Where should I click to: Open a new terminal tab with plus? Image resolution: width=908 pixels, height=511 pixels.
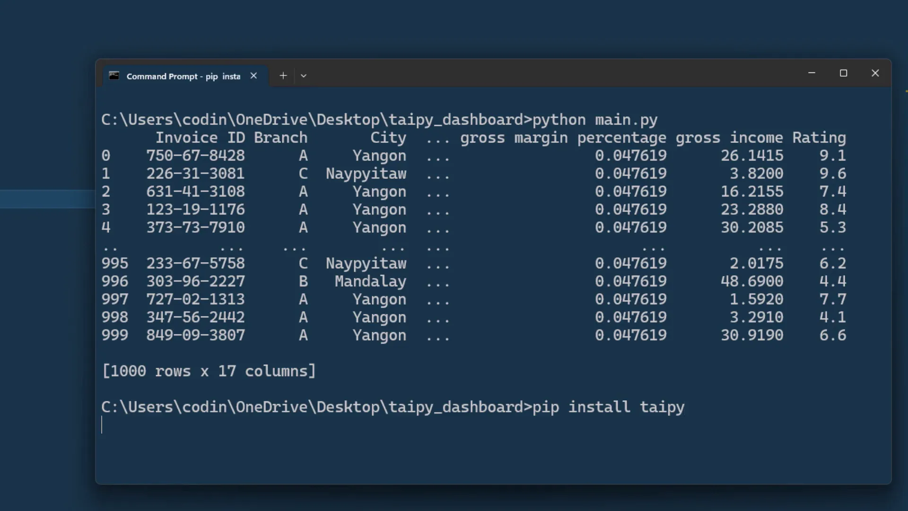pyautogui.click(x=283, y=76)
